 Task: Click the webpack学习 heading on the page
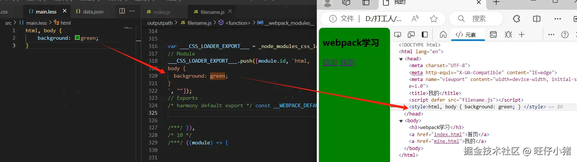tap(350, 43)
